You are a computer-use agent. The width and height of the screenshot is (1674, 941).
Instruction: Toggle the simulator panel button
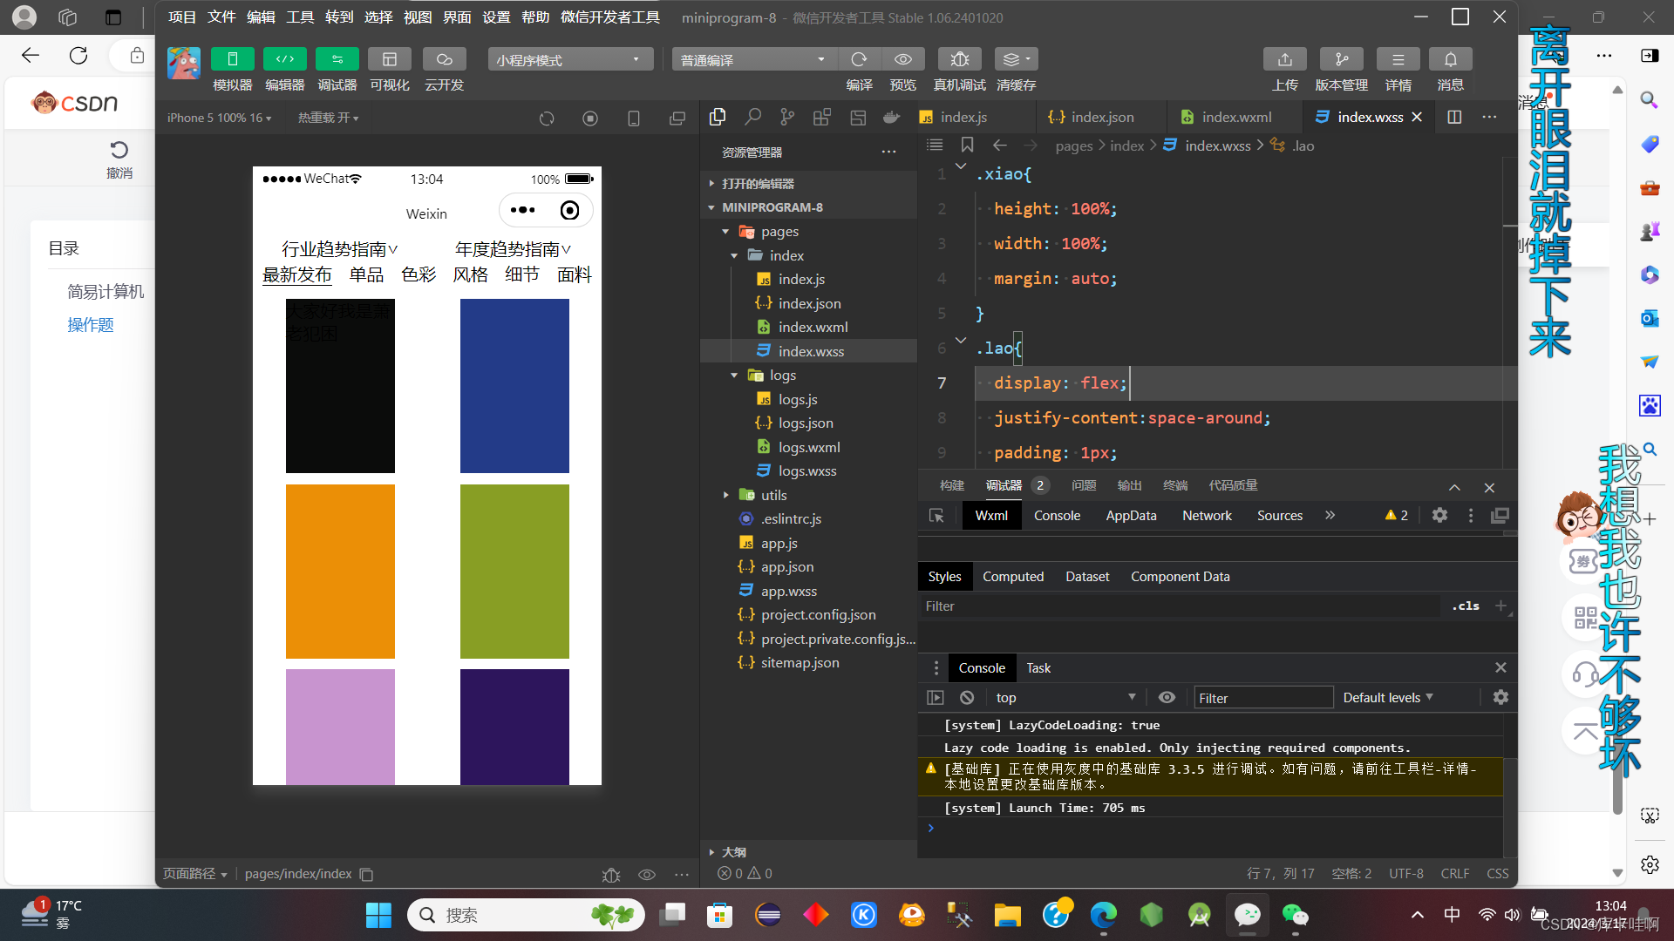[232, 59]
